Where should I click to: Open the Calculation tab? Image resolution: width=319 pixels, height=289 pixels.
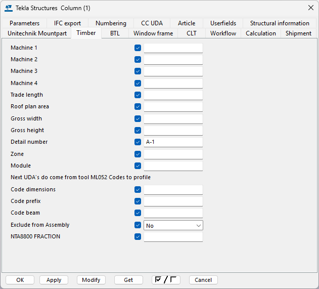tap(261, 33)
